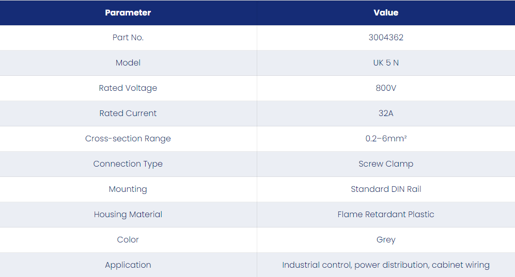Click the Parameter column header
Image resolution: width=515 pixels, height=277 pixels.
point(128,13)
